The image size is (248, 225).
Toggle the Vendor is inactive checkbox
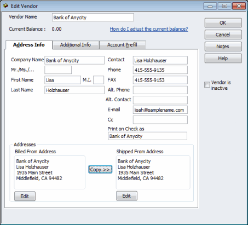pyautogui.click(x=207, y=85)
